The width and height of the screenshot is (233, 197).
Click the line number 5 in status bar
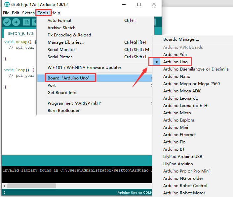(4, 193)
